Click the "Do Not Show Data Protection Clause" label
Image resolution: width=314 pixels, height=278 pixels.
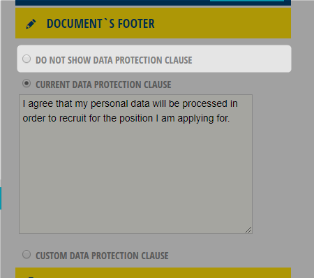[114, 60]
